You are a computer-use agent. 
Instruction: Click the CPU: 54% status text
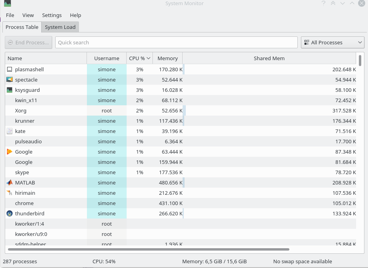coord(104,261)
